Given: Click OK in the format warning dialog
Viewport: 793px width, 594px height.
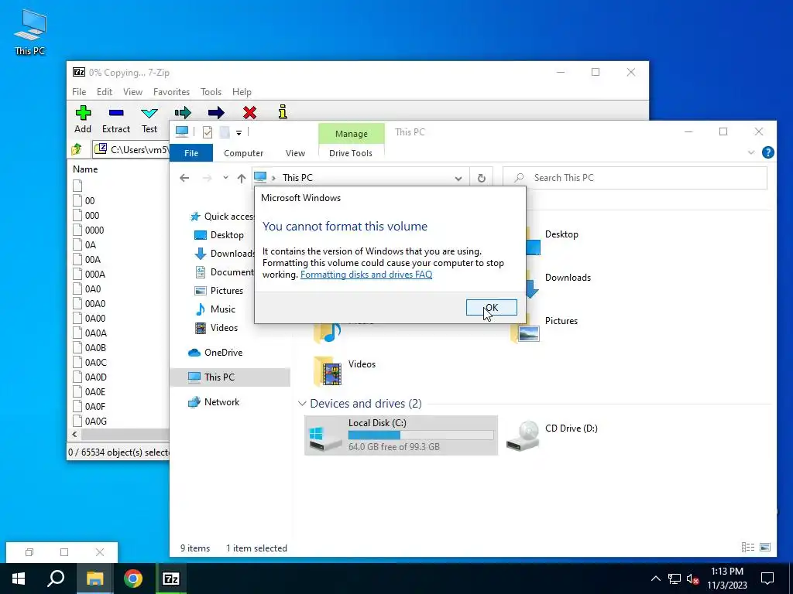Looking at the screenshot, I should click(491, 307).
